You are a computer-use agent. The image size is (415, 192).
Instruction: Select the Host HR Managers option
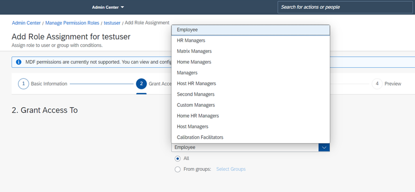pyautogui.click(x=251, y=83)
